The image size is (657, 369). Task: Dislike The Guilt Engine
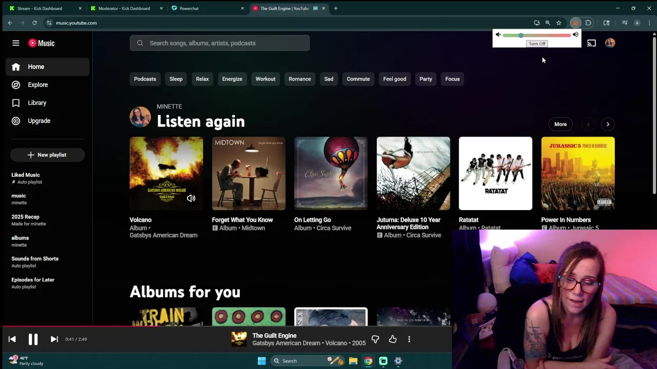[375, 339]
